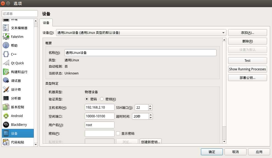Open the 调试器 bug icon
Viewport: 272px width, 158px height.
pyautogui.click(x=6, y=81)
